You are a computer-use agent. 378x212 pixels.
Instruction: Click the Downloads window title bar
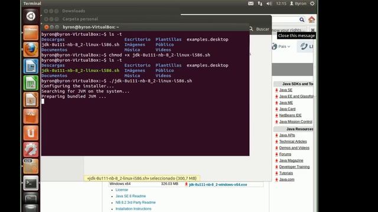pos(111,11)
